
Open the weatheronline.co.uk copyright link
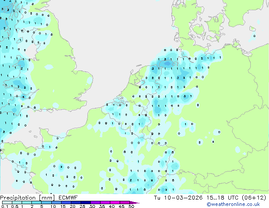click(x=233, y=204)
